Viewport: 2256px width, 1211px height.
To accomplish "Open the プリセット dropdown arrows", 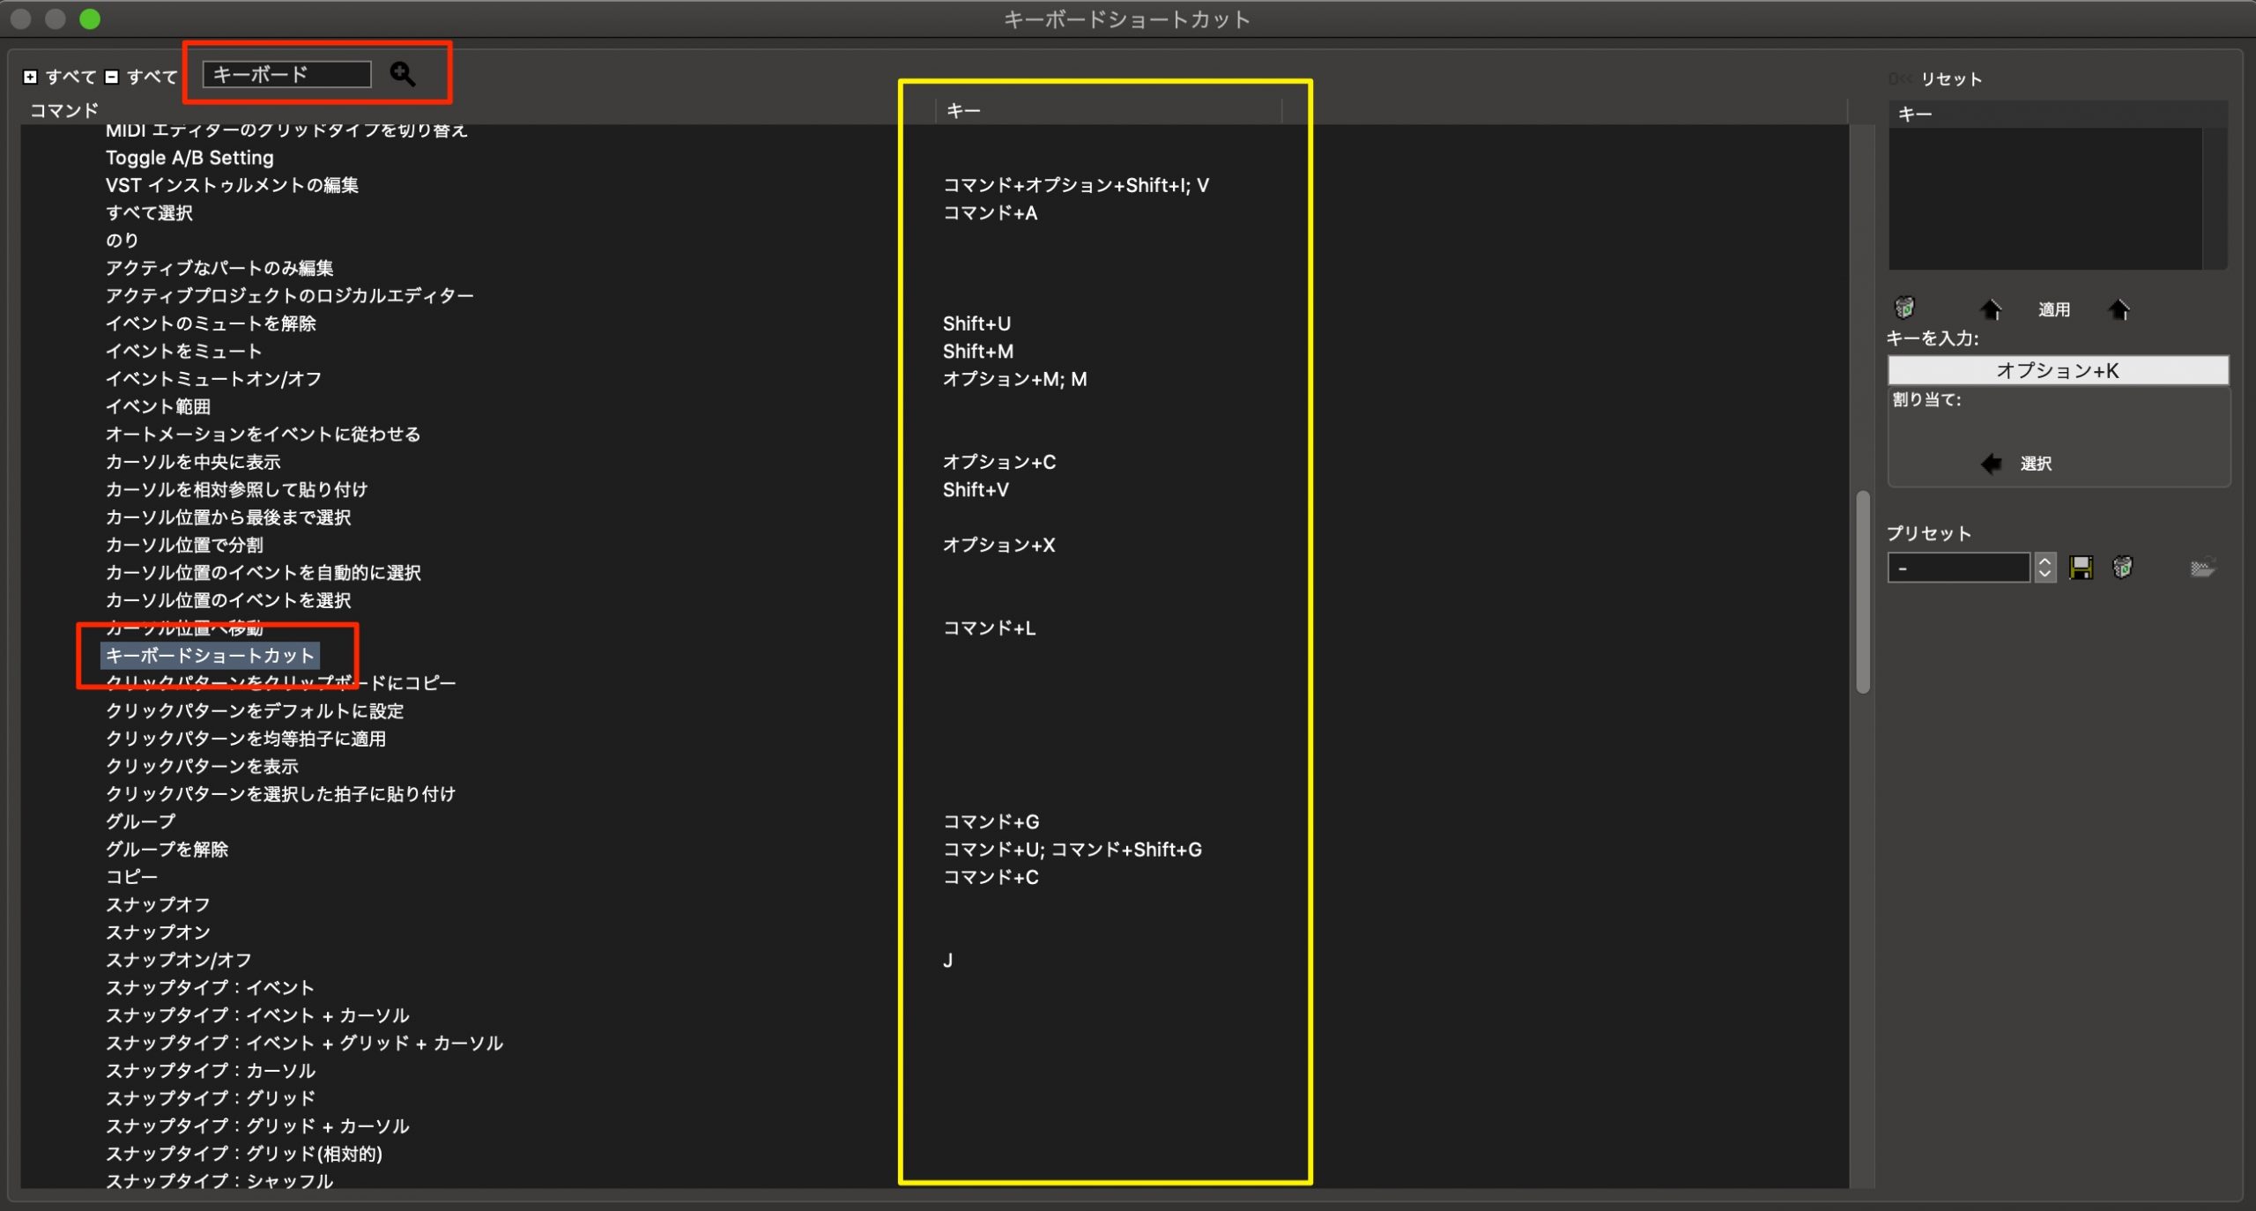I will tap(2044, 568).
